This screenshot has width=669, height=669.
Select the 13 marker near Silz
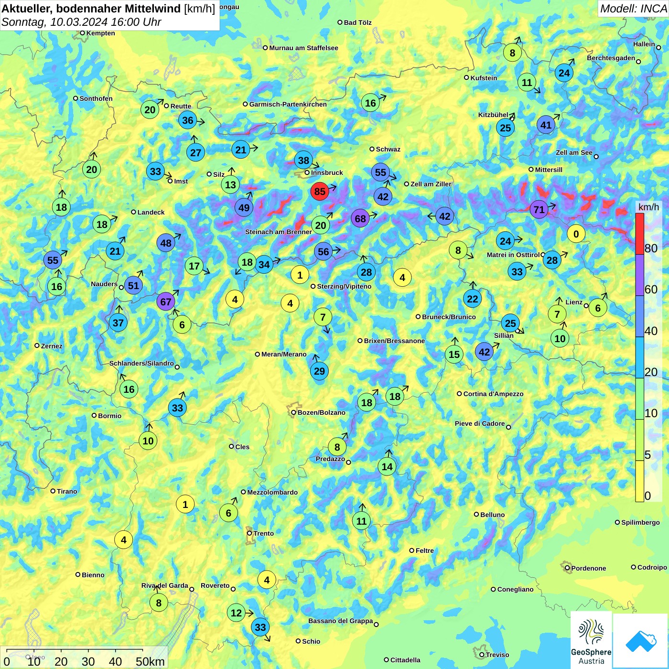pos(230,184)
